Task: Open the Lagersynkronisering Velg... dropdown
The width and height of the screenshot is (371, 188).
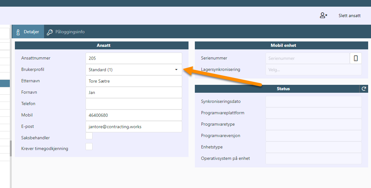Action: tap(314, 70)
